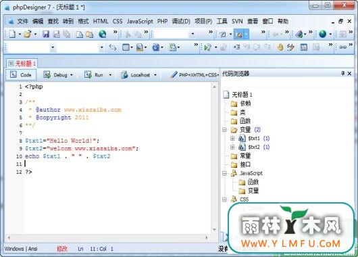Preview in browser with the globe icon next to the file icons
The width and height of the screenshot is (358, 257).
point(102,34)
